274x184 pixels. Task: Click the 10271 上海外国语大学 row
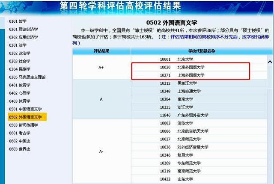click(199, 75)
